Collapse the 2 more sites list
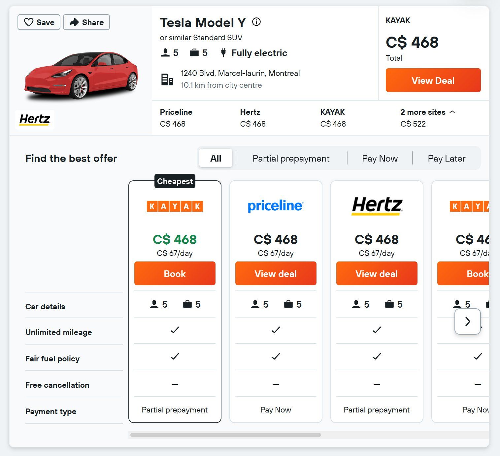The image size is (500, 456). [428, 112]
